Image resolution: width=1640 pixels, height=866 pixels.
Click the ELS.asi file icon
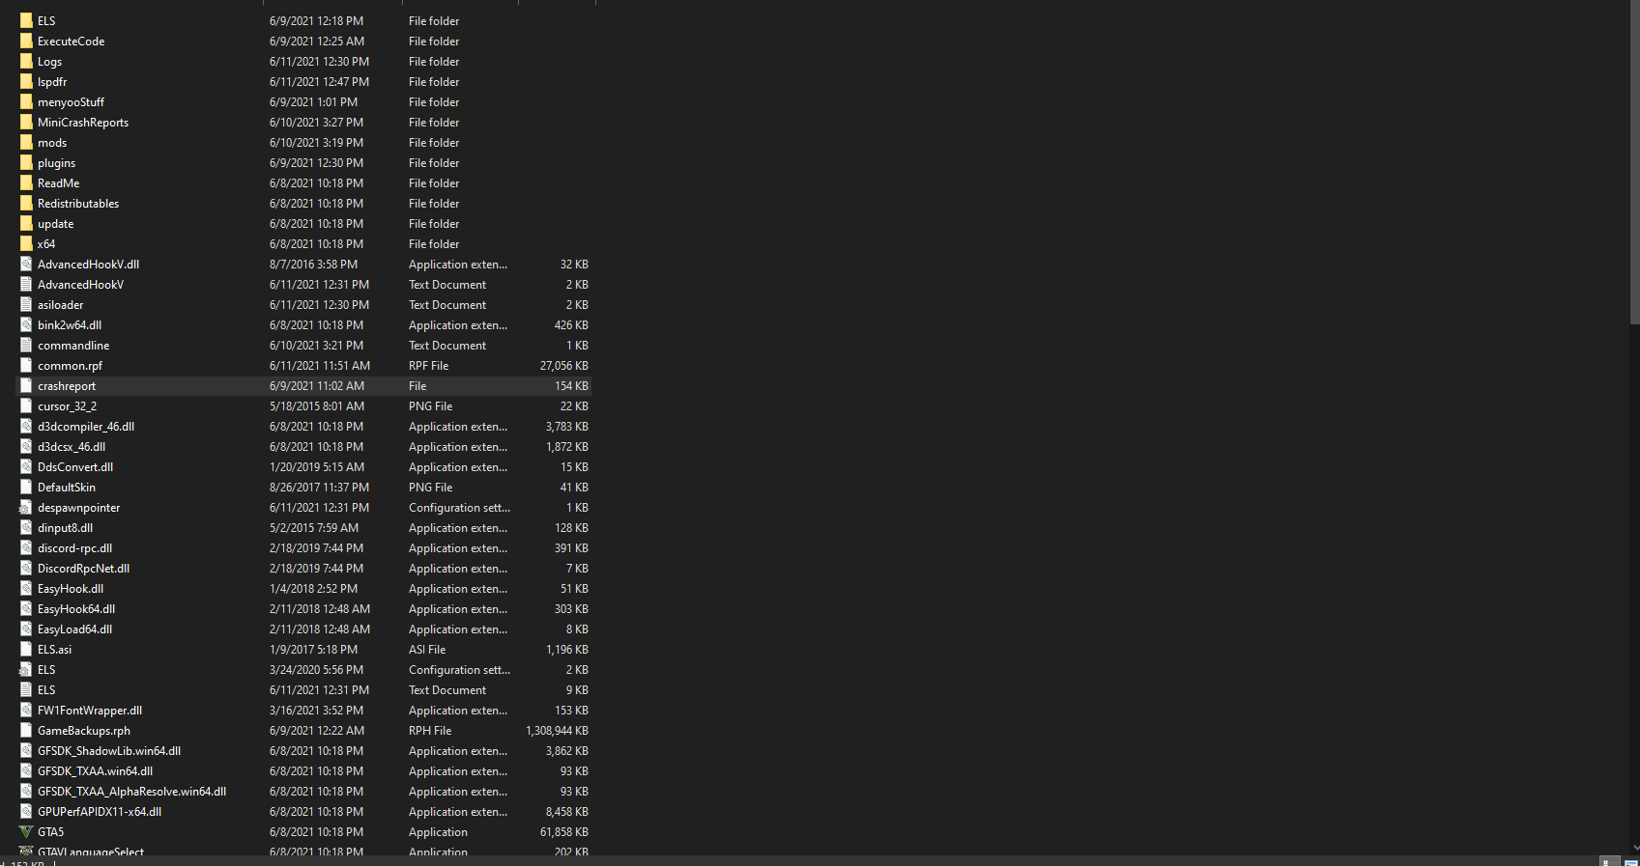[x=26, y=649]
